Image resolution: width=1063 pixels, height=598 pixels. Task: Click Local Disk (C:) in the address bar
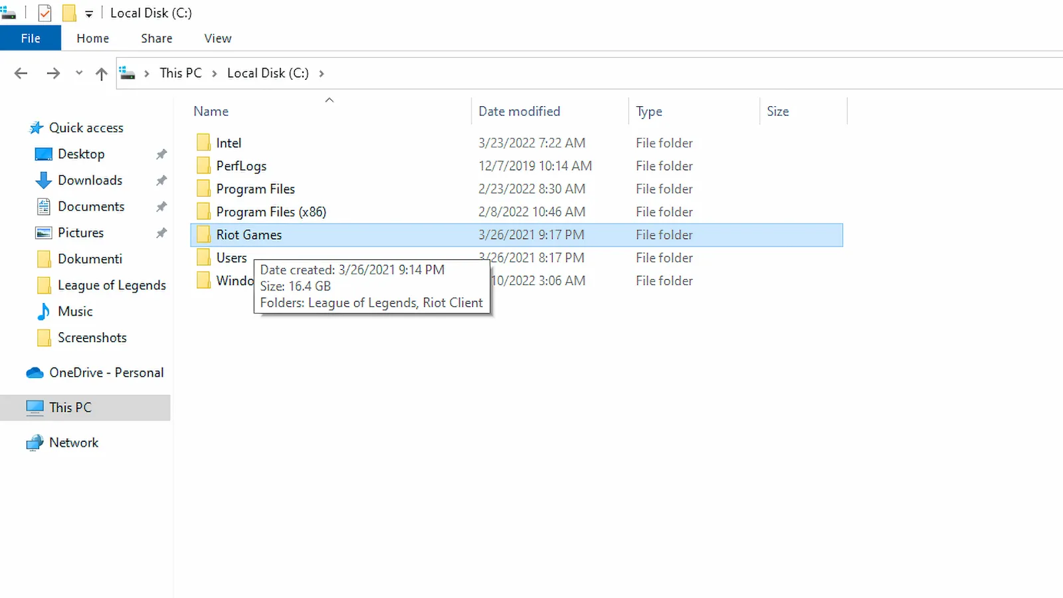point(268,73)
